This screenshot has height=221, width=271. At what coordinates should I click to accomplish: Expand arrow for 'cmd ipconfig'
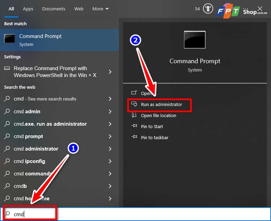pyautogui.click(x=110, y=161)
